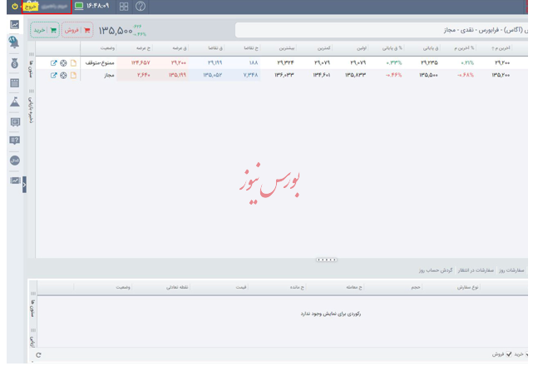Viewport: 538px width, 366px height.
Task: Click the target circle icon in ممنوع-متوقف row
Action: pos(63,63)
